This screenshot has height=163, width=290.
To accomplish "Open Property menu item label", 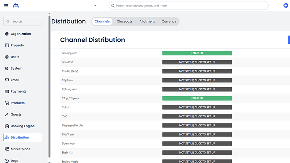I will [17, 45].
